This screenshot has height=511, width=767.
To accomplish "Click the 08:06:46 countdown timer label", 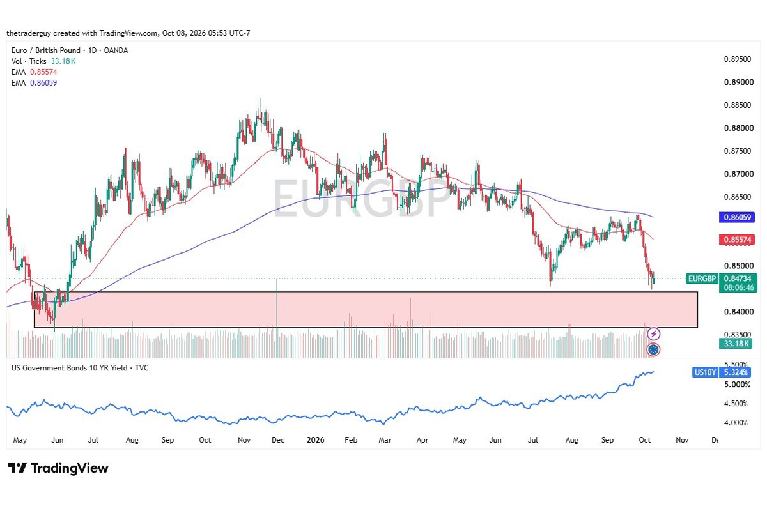I will coord(739,288).
